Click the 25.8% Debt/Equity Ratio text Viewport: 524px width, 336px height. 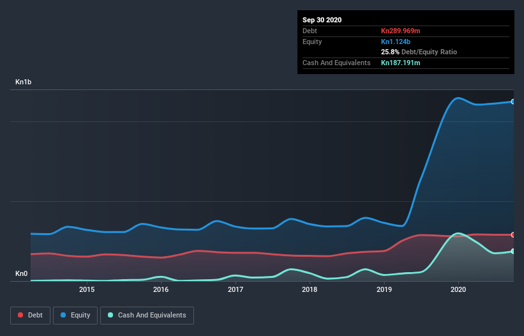point(419,52)
